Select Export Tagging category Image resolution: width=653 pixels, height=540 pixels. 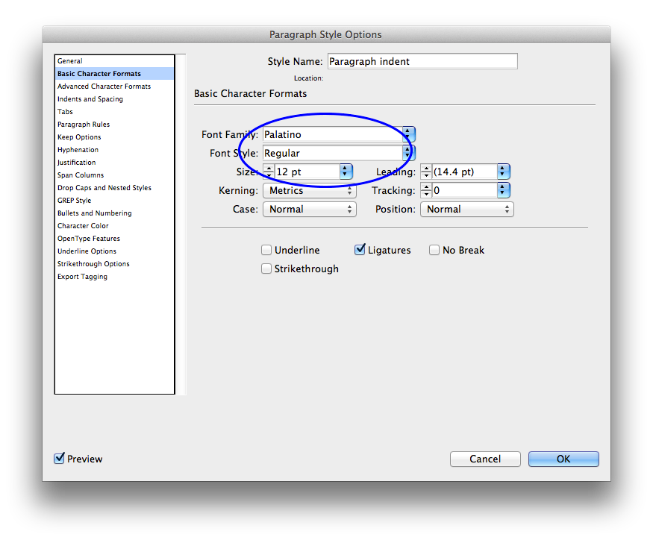[114, 277]
